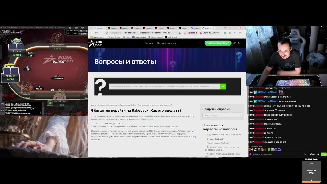Click the bookmark icon in the address bar

pyautogui.click(x=180, y=33)
